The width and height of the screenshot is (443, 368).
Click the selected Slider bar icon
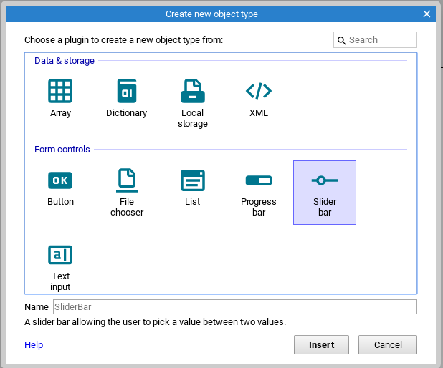[x=325, y=180]
